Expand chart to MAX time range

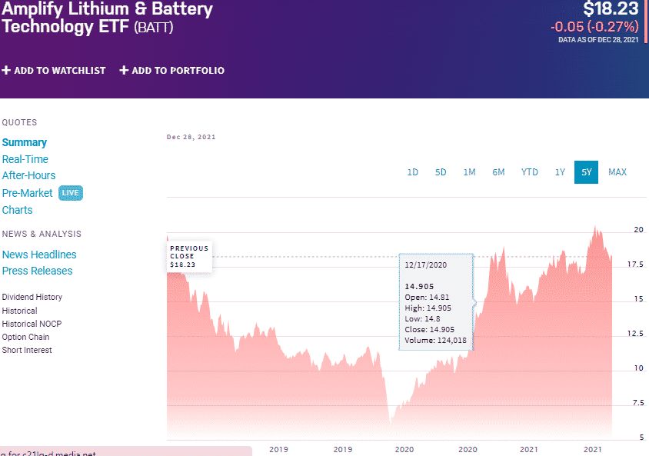point(617,172)
